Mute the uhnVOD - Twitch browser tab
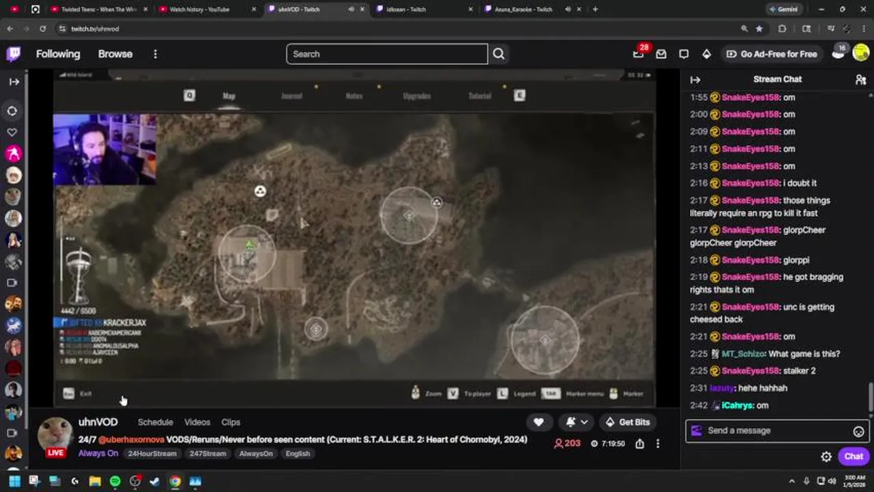This screenshot has width=874, height=492. click(x=352, y=10)
